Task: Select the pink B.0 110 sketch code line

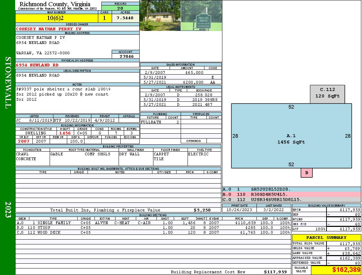Action: tap(291, 194)
